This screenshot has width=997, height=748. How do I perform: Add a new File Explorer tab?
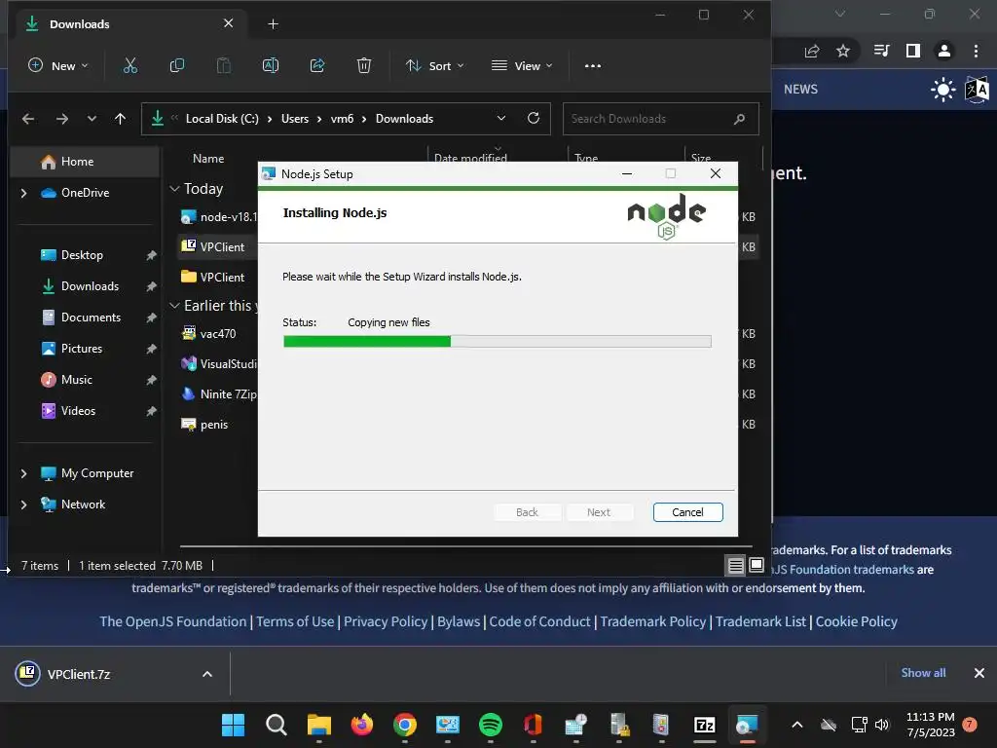coord(273,24)
